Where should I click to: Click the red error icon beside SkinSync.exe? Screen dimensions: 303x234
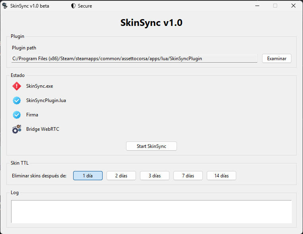tap(17, 86)
